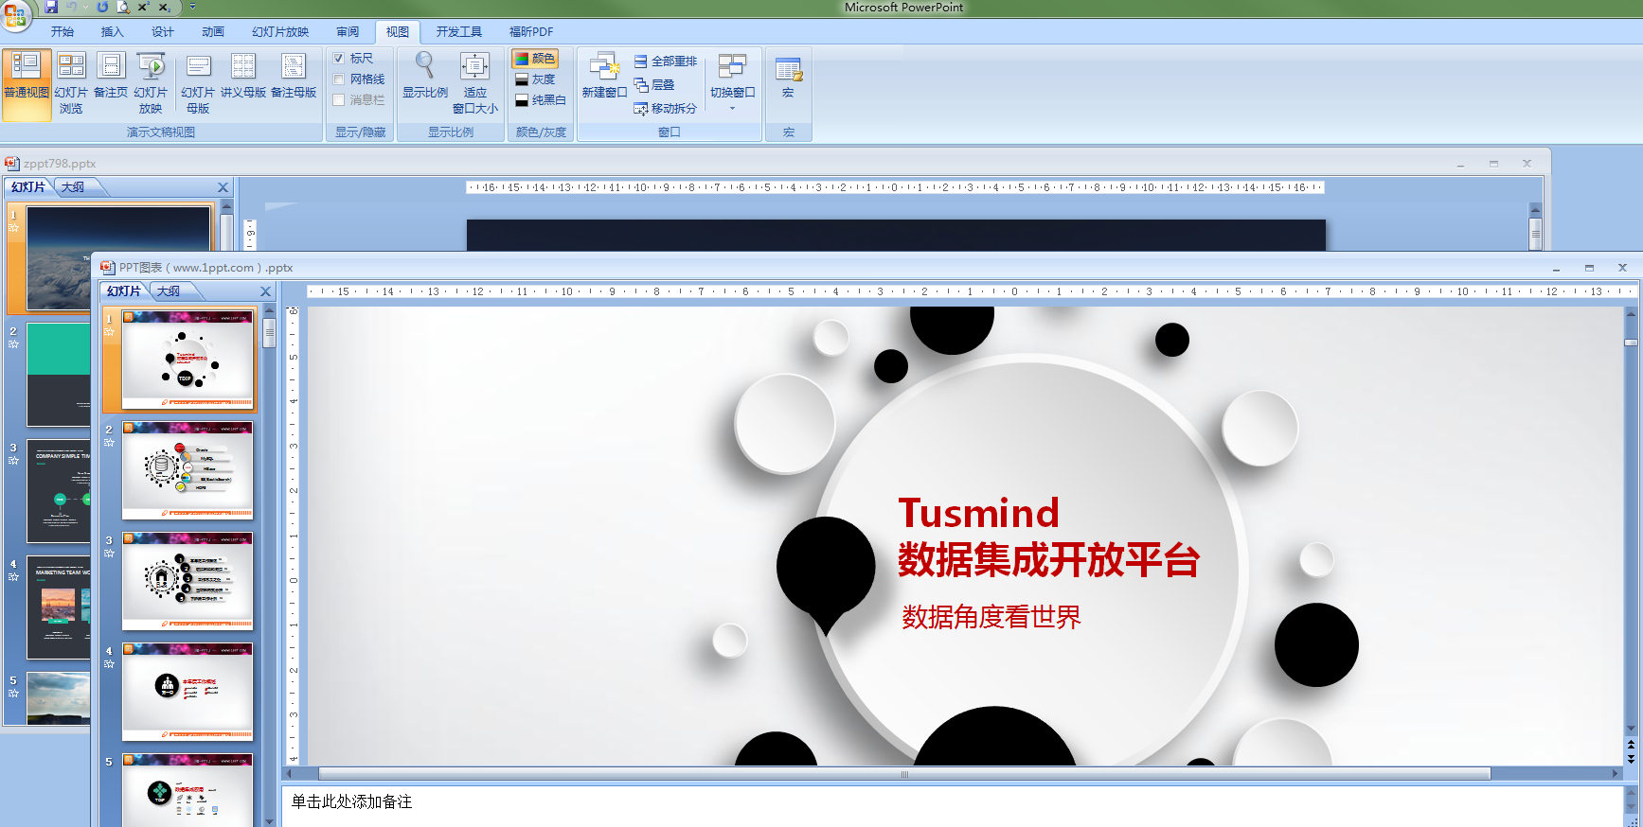This screenshot has width=1643, height=827.
Task: Select 纯黑白 pure black and white mode
Action: [x=541, y=99]
